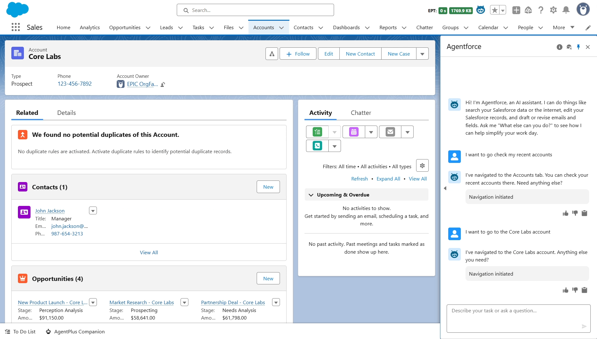Open Salesforce Help question mark
The image size is (597, 339).
click(x=541, y=10)
